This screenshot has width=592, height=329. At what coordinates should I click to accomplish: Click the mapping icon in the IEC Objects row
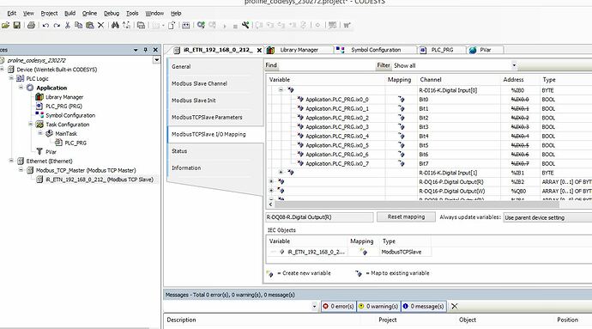(x=363, y=252)
